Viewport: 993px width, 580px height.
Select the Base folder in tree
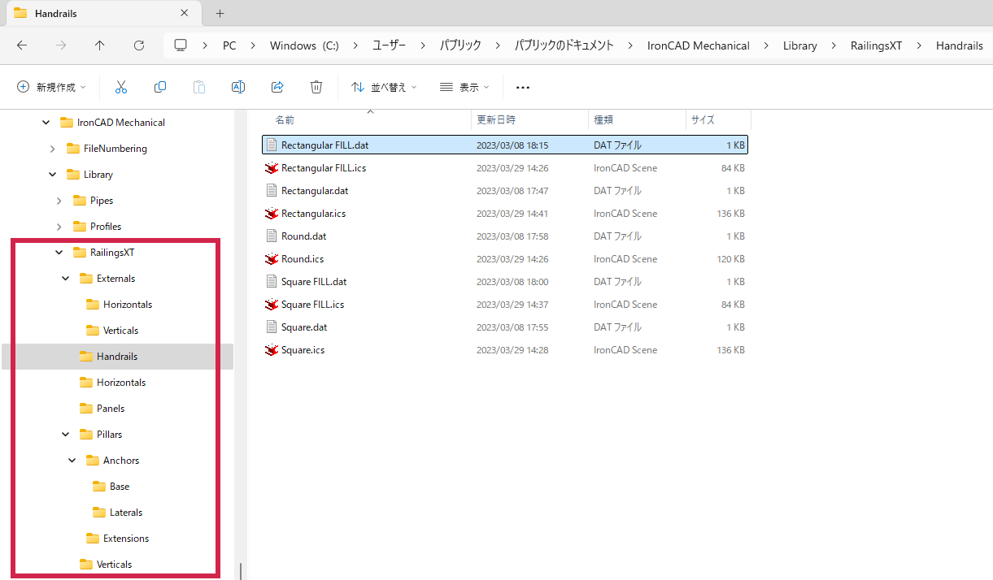[120, 487]
